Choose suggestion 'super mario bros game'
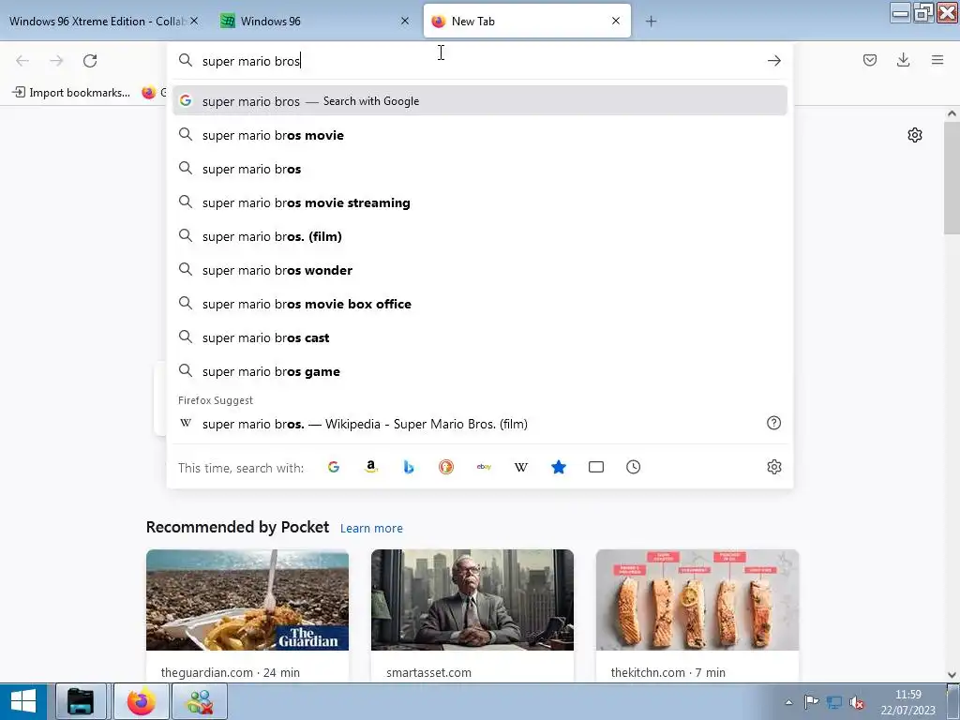This screenshot has width=960, height=720. [480, 371]
